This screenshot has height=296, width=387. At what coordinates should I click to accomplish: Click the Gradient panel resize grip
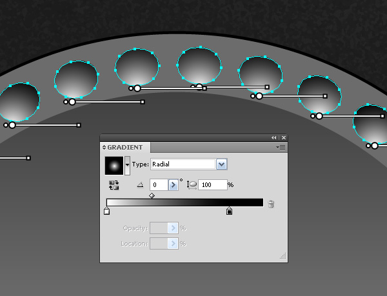pos(283,256)
